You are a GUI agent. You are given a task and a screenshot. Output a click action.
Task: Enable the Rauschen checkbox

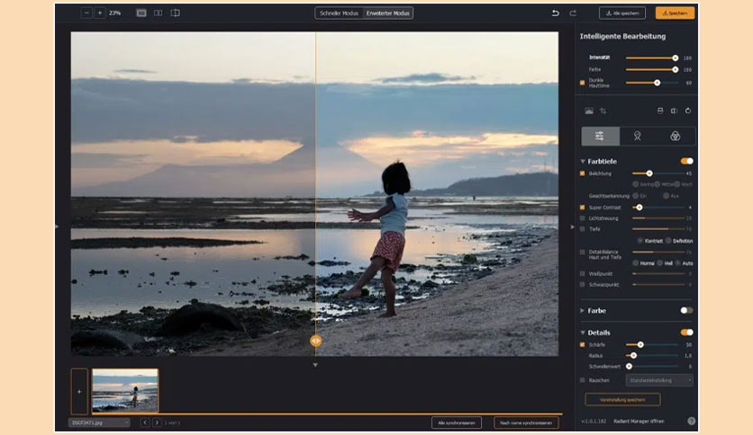(x=583, y=380)
